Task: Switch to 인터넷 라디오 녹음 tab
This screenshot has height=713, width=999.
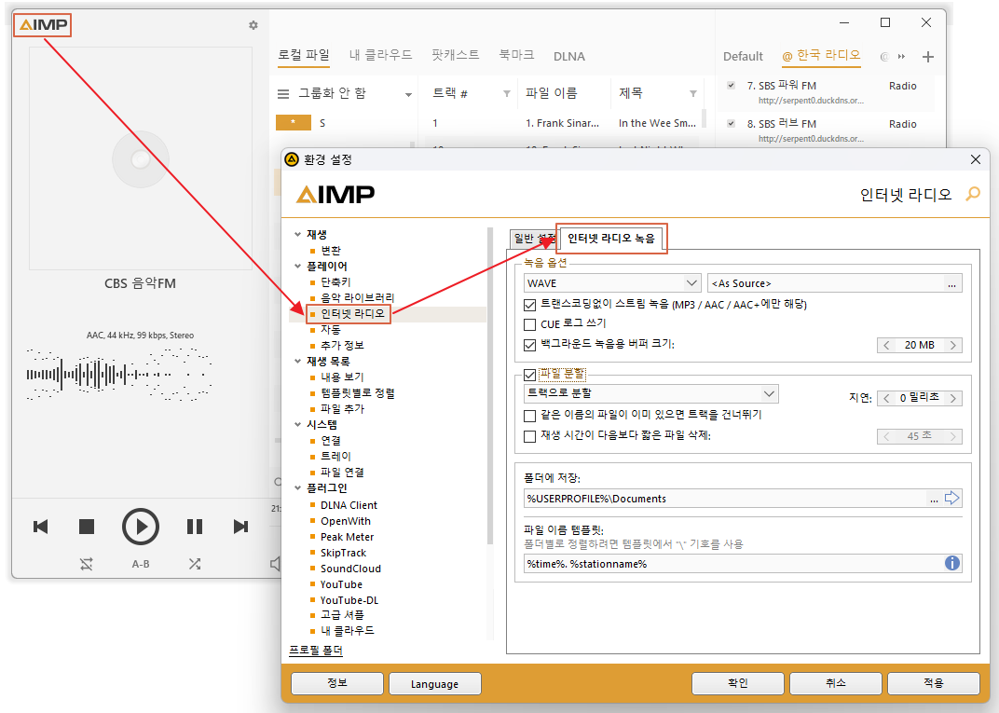Action: click(x=611, y=239)
